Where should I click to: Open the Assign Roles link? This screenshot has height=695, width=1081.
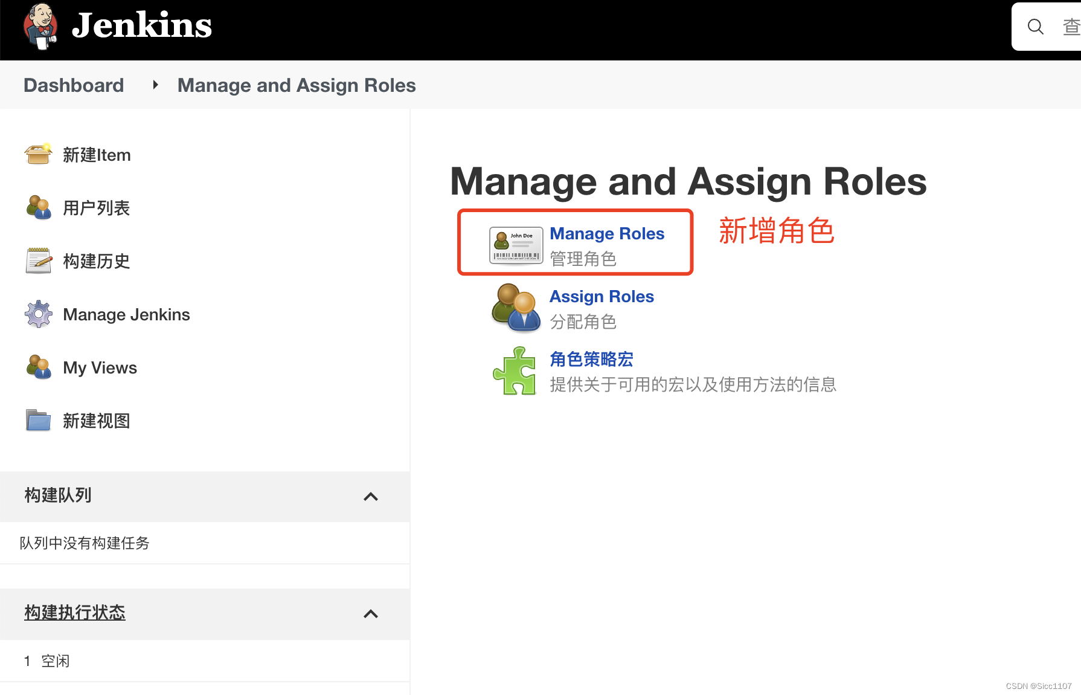point(601,296)
